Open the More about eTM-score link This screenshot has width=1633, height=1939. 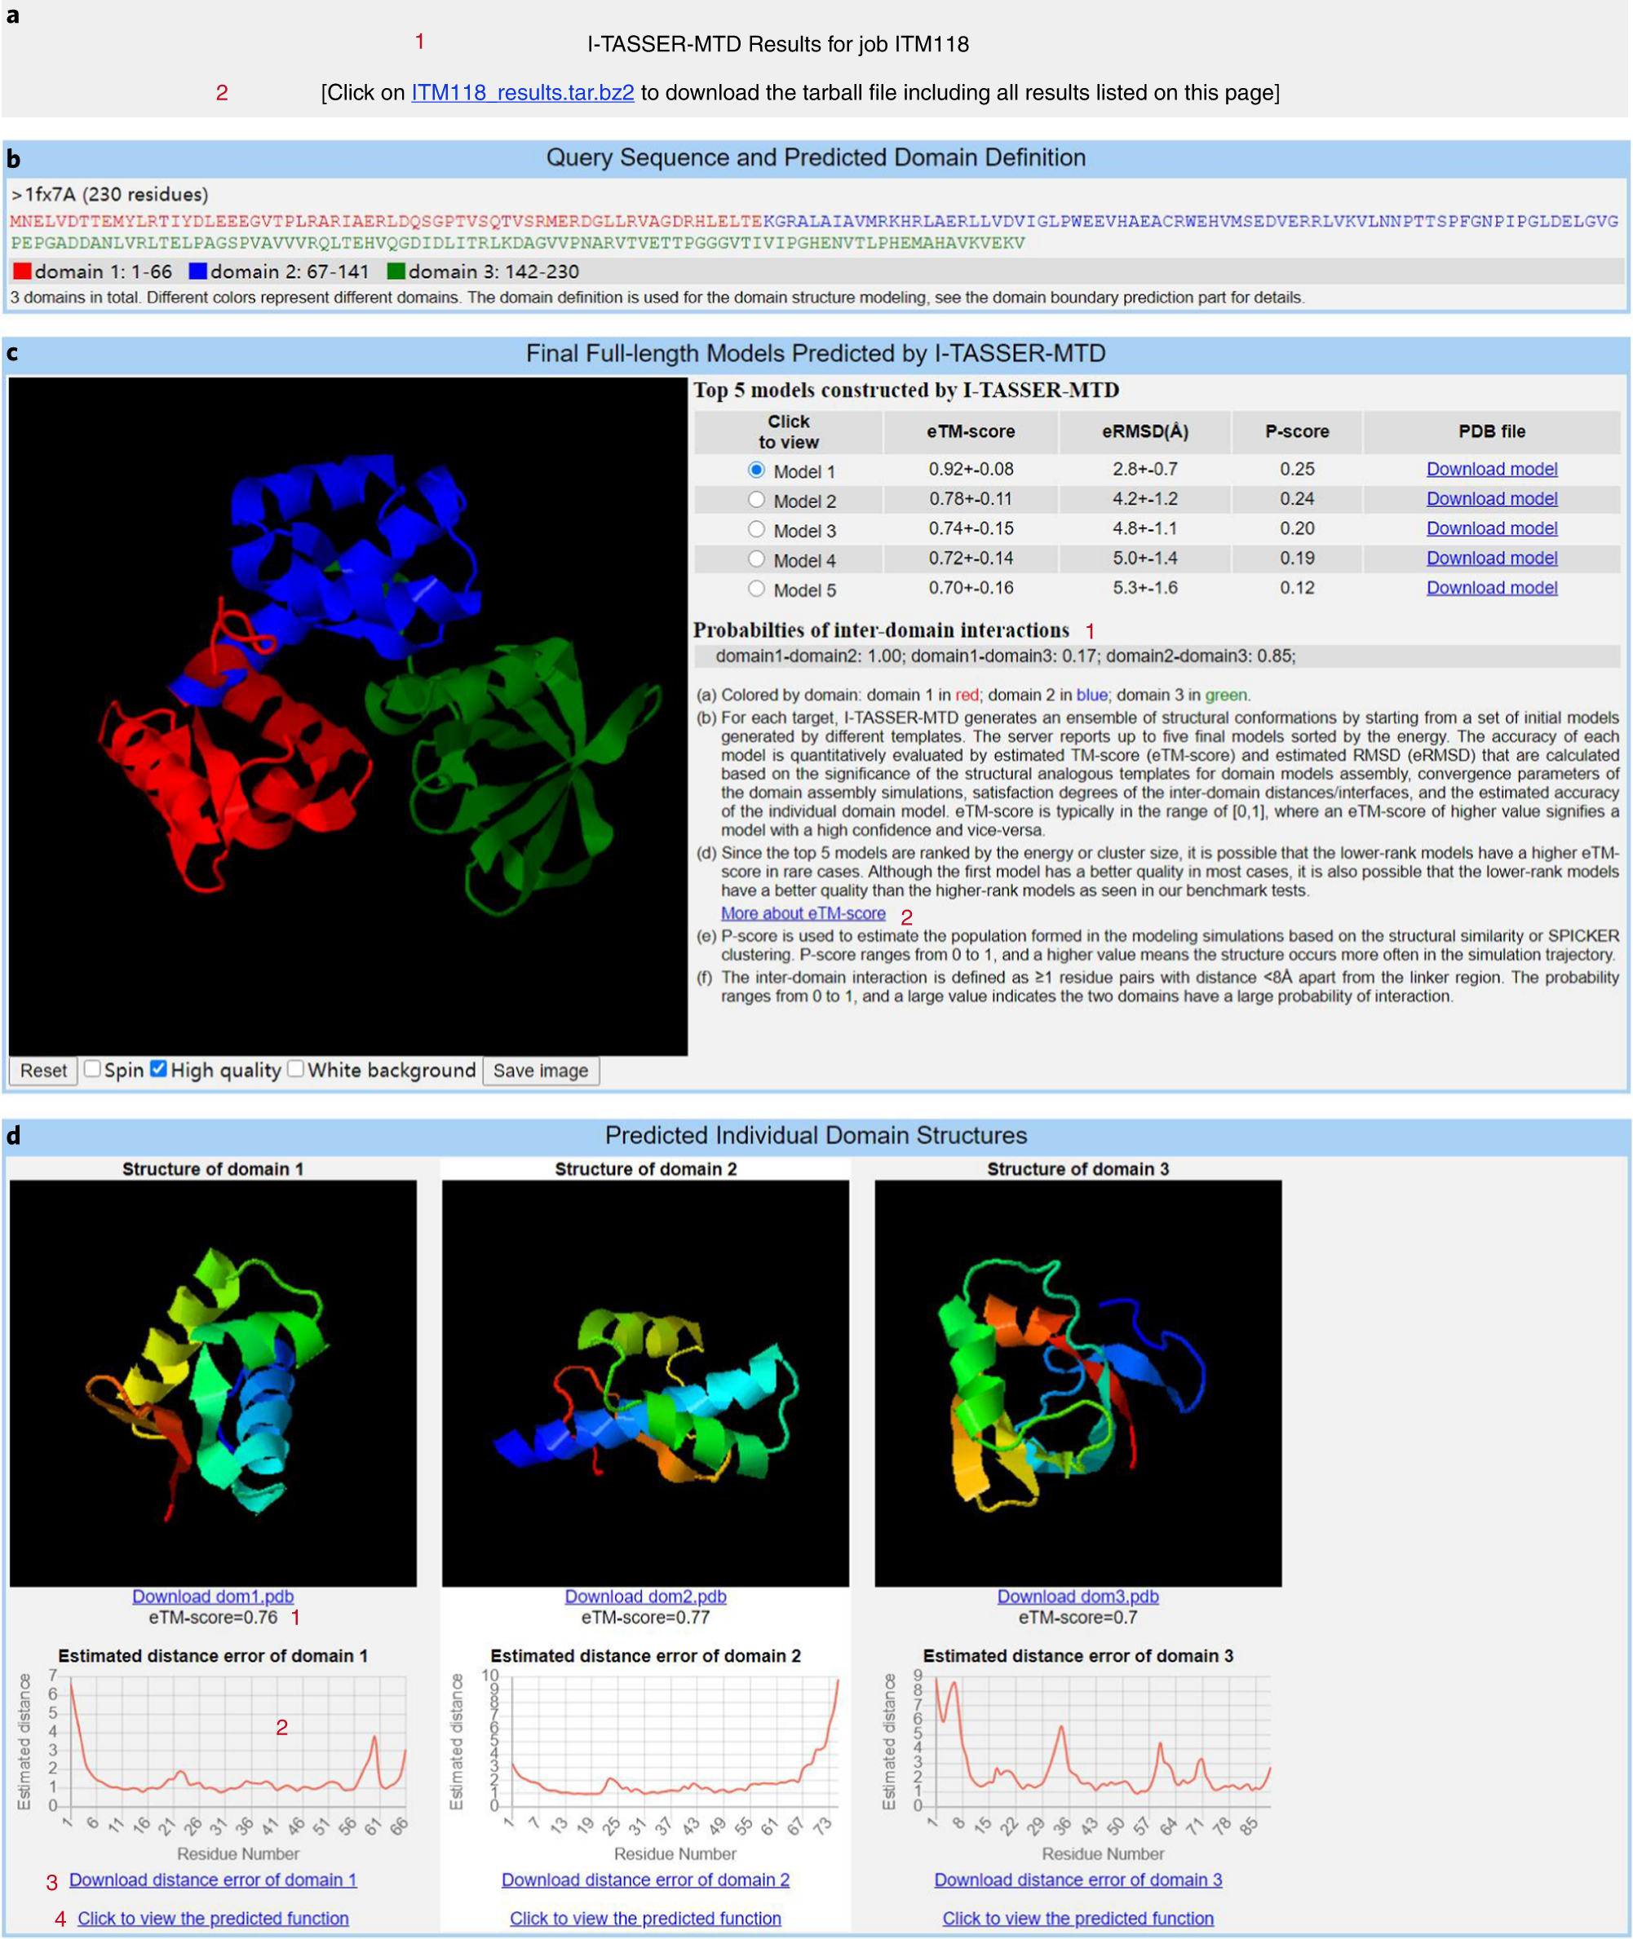(x=803, y=913)
